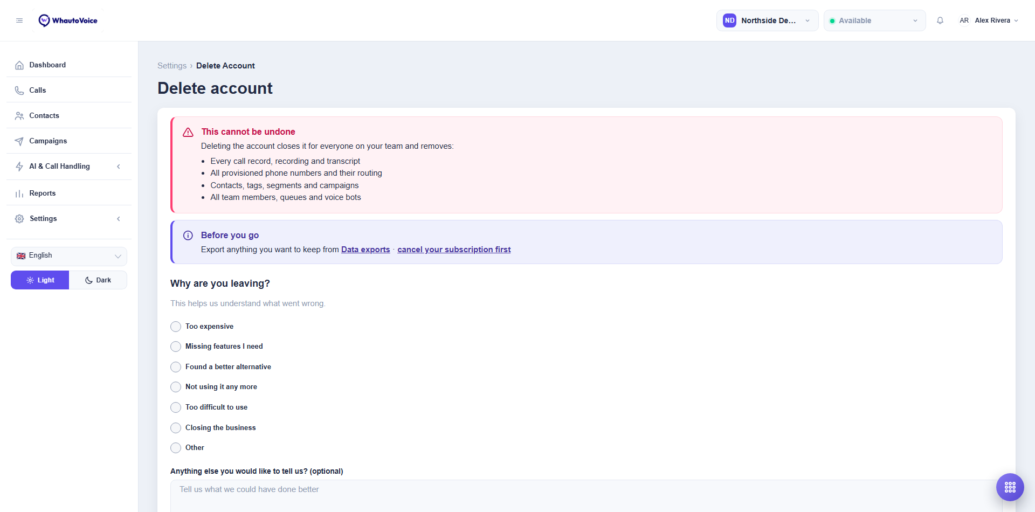Open the Northside workspace dropdown
The image size is (1035, 512).
click(x=768, y=20)
